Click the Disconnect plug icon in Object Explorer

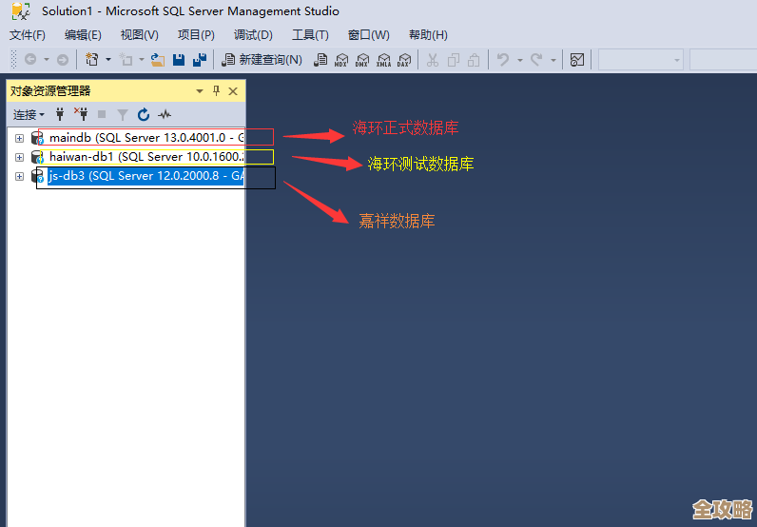[x=81, y=114]
